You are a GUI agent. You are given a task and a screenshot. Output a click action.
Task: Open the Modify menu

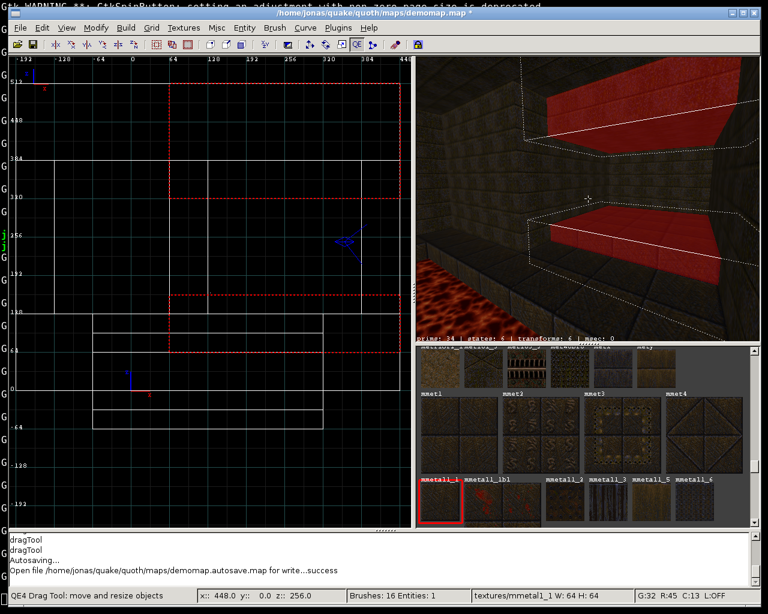pyautogui.click(x=96, y=28)
